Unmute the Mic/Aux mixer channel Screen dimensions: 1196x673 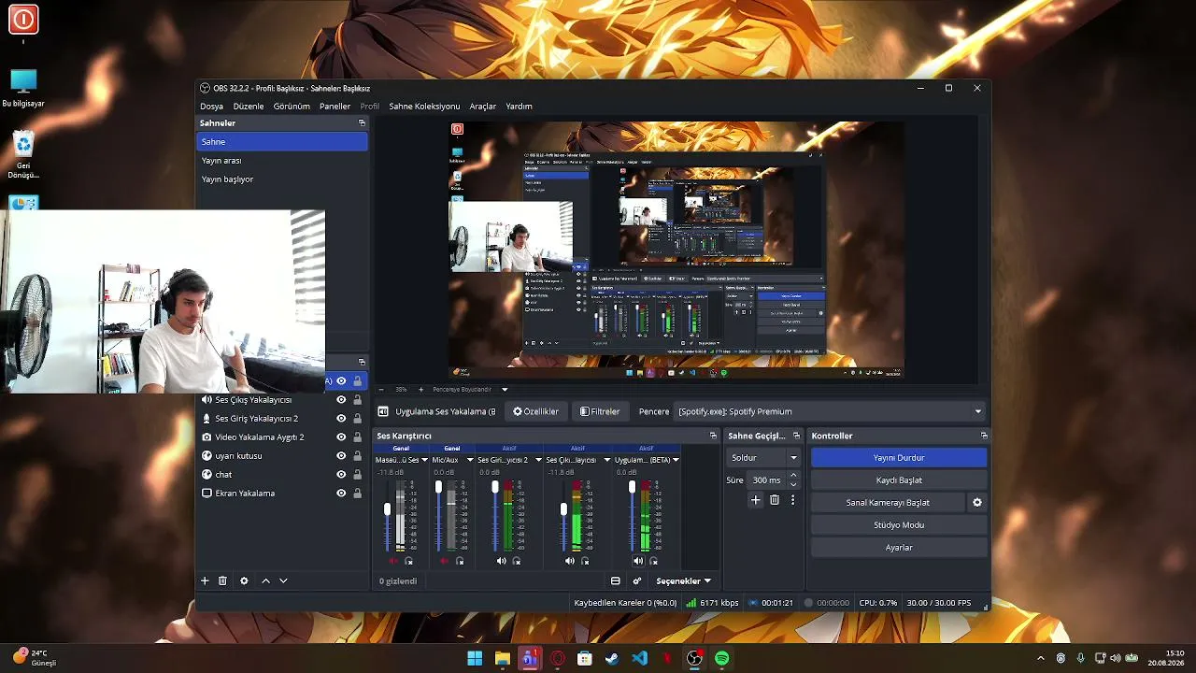click(445, 561)
